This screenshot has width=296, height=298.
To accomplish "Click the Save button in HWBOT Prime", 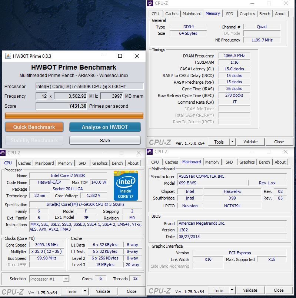I will (105, 140).
